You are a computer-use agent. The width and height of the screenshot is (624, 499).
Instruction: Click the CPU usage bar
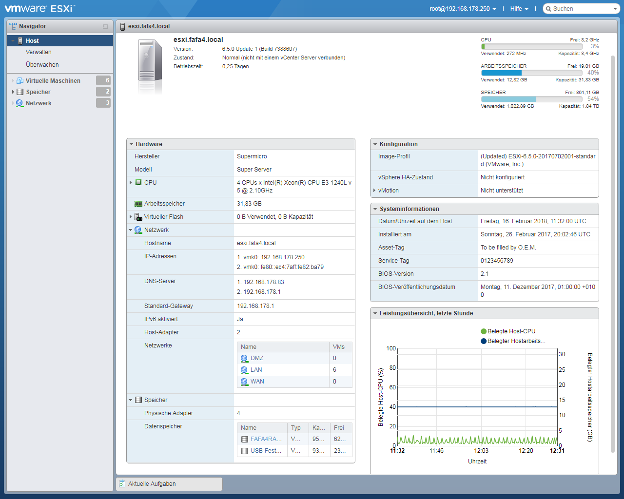click(532, 47)
